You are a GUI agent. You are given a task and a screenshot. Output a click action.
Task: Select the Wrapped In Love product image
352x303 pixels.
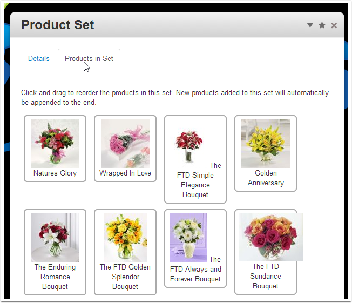[125, 143]
